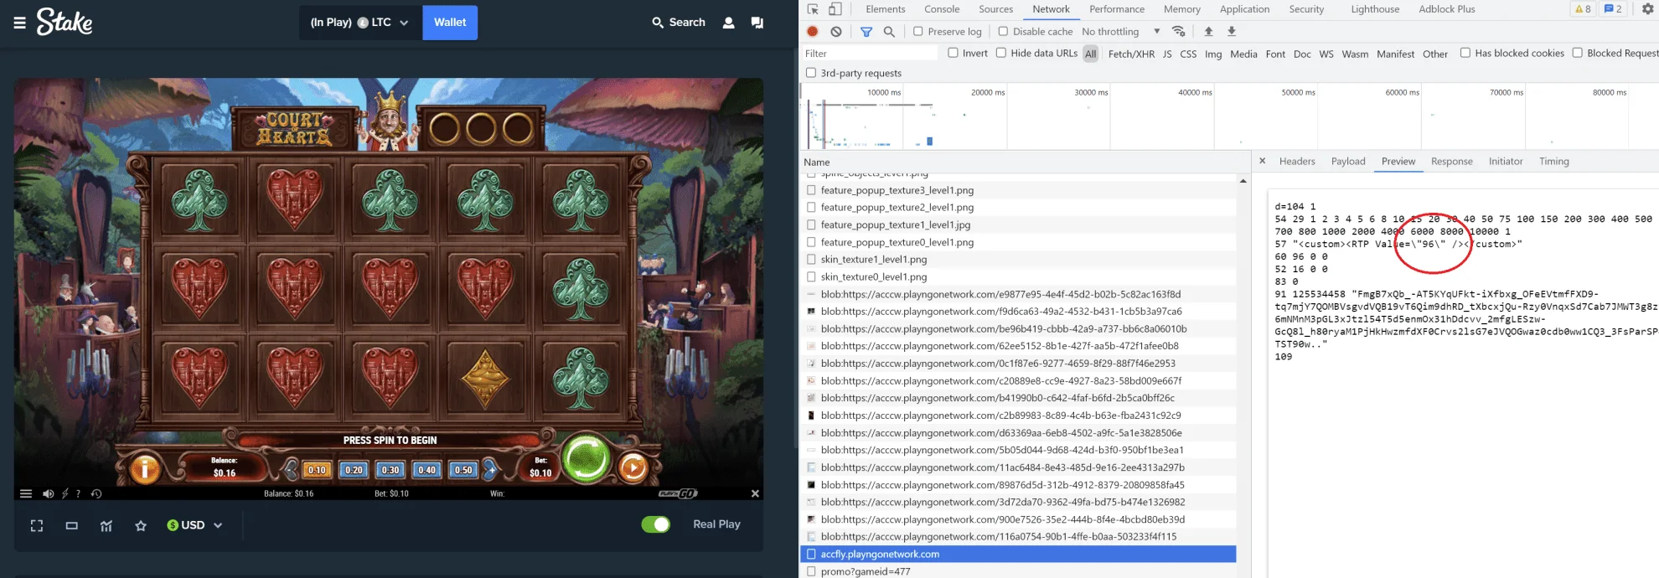The width and height of the screenshot is (1659, 578).
Task: Open the game help question mark
Action: (x=78, y=493)
